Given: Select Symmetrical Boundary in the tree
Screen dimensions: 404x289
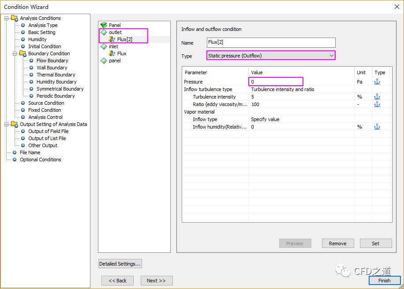Looking at the screenshot, I should [x=60, y=89].
